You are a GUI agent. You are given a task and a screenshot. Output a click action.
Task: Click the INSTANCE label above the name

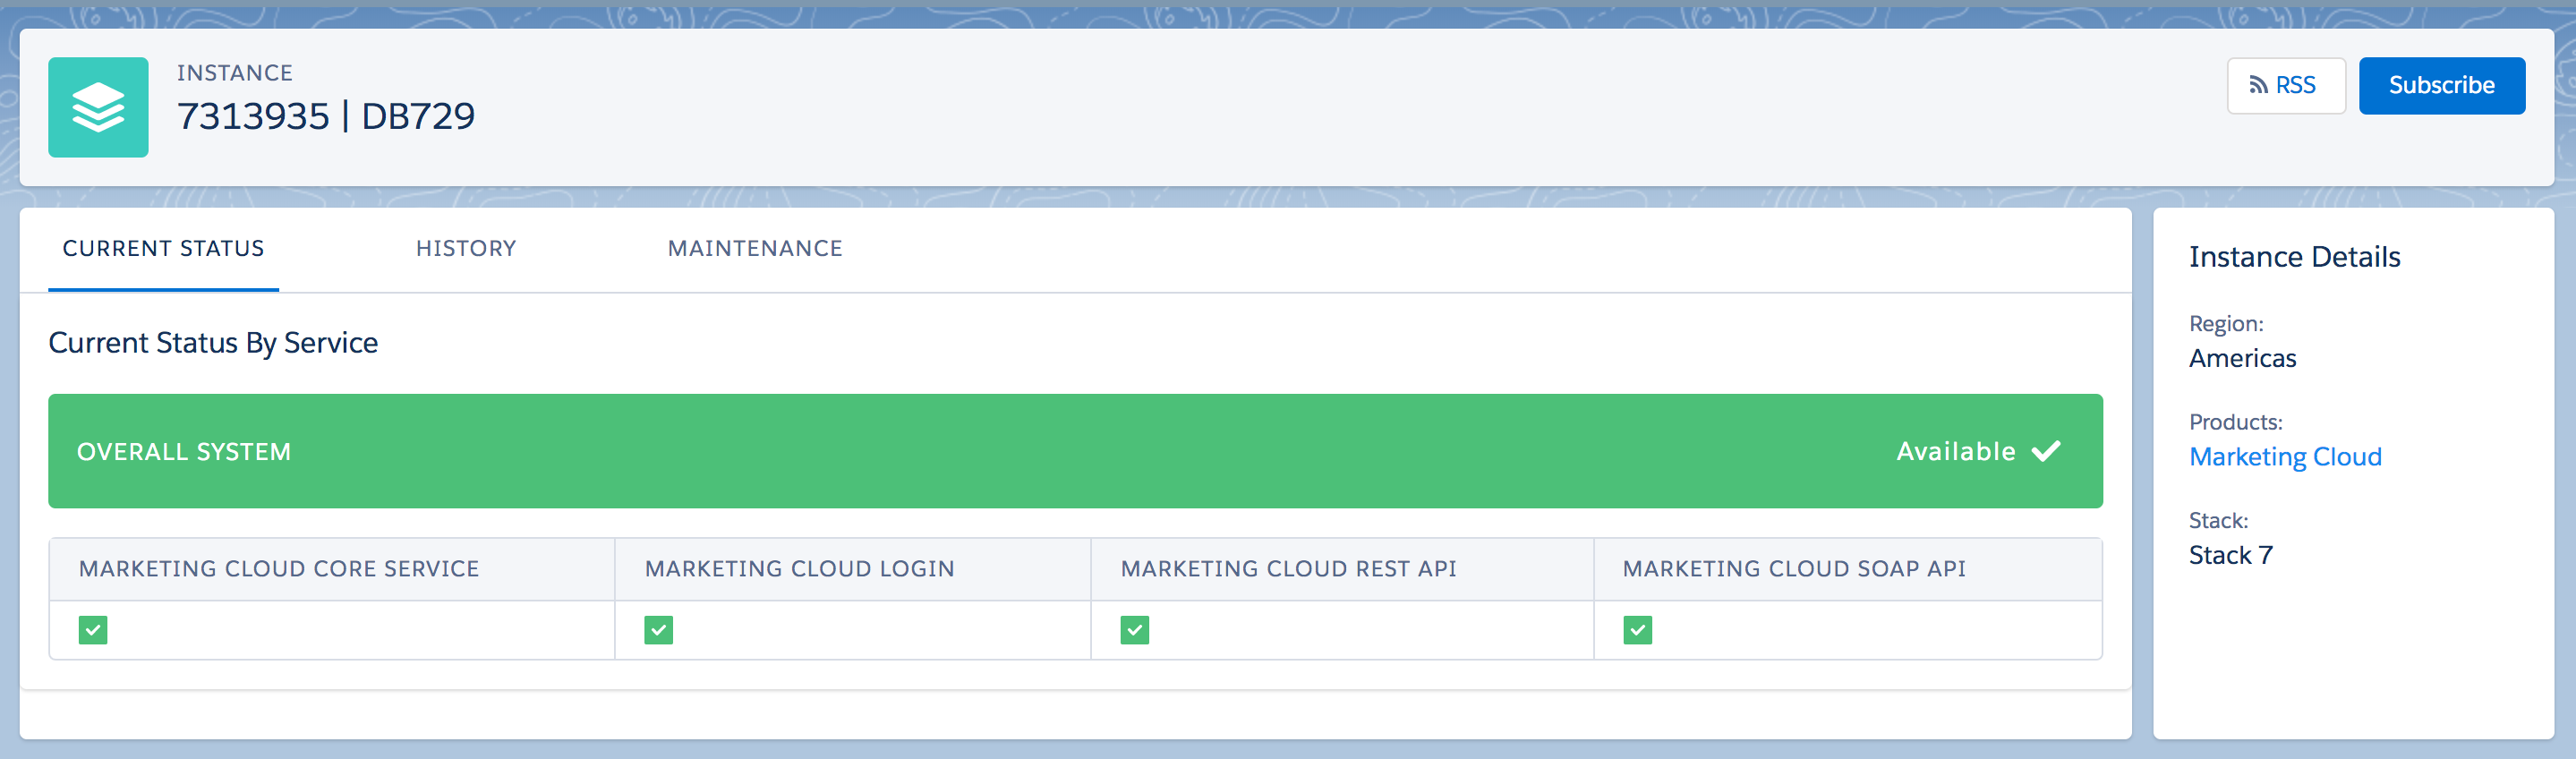coord(235,73)
